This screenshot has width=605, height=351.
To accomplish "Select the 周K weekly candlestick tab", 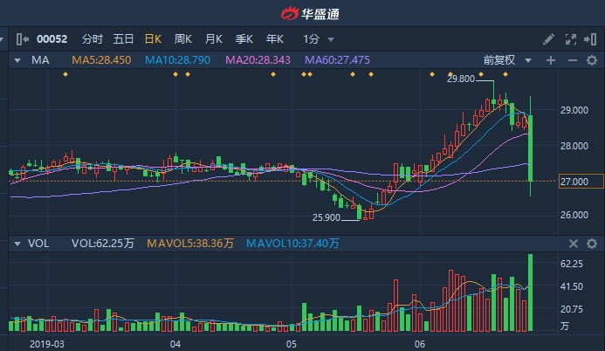I will pos(182,39).
